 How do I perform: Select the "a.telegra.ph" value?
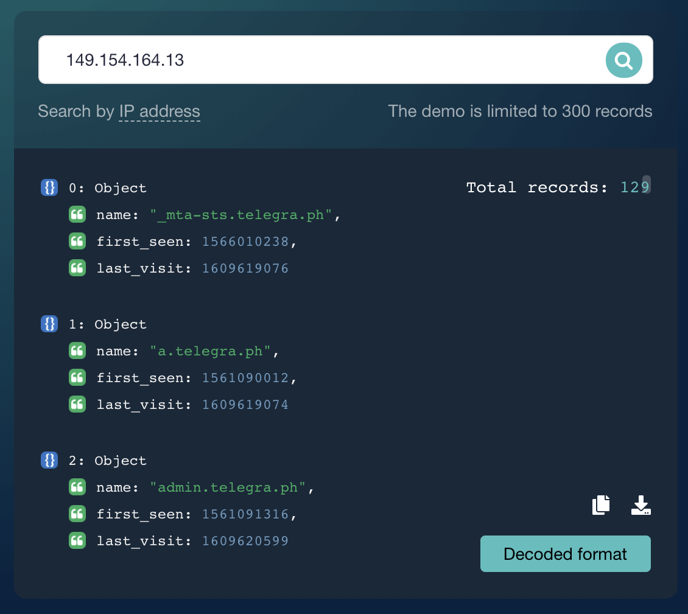point(210,351)
